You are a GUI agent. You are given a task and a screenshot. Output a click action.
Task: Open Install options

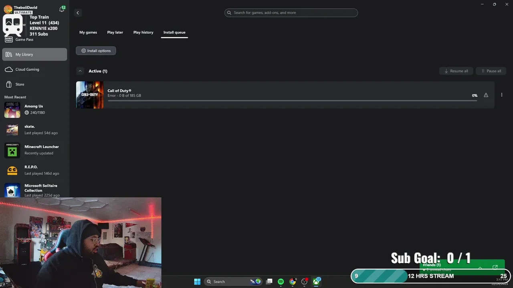tap(96, 51)
